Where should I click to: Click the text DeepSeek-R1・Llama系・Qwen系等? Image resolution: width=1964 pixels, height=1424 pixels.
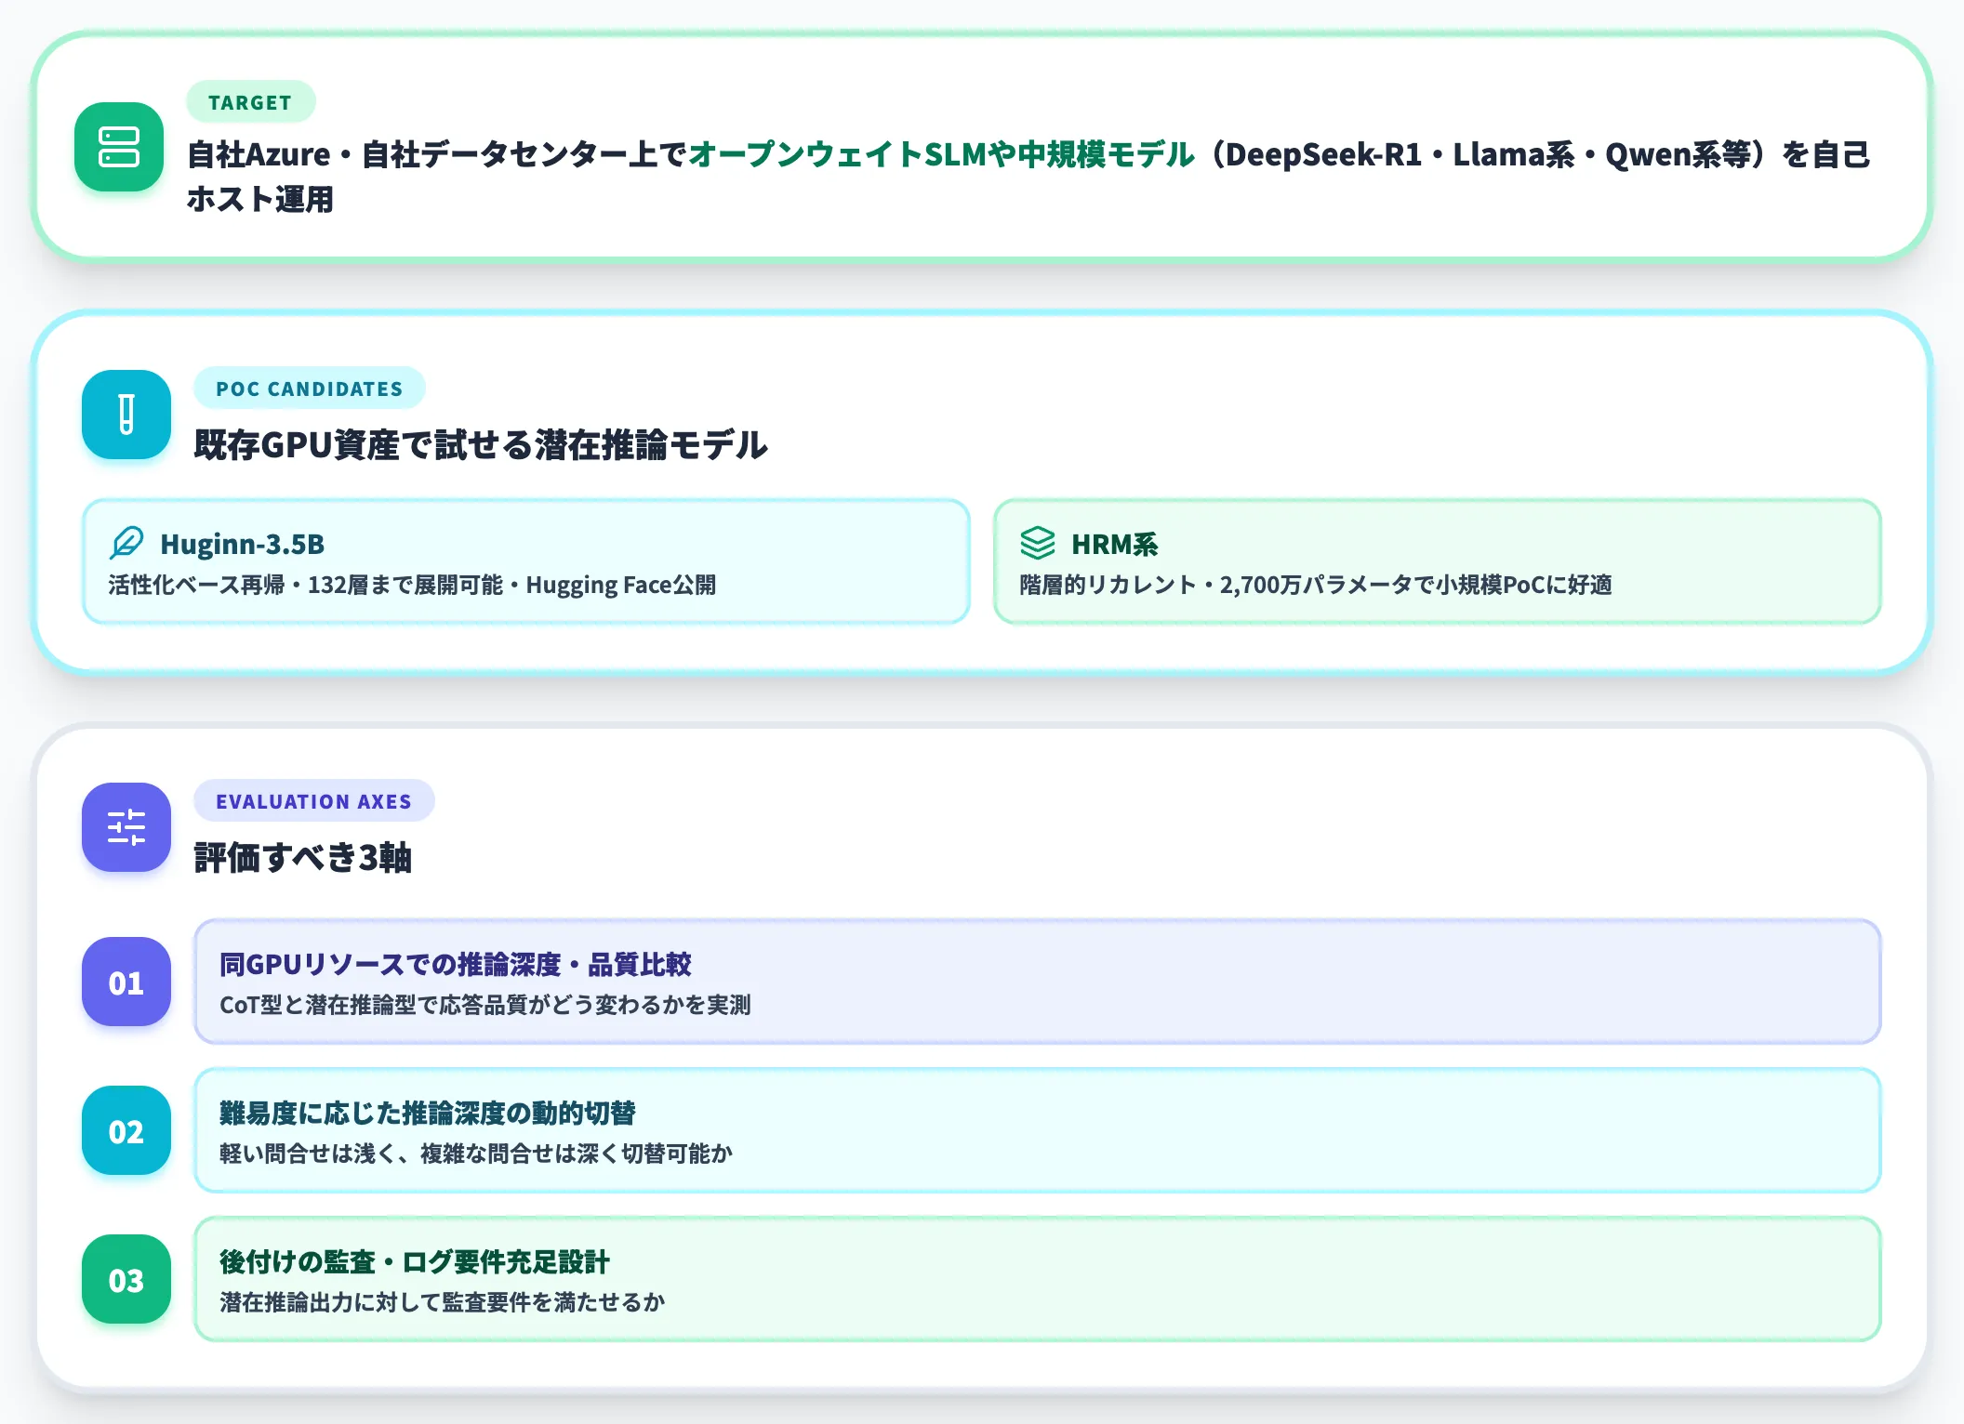click(x=1488, y=154)
